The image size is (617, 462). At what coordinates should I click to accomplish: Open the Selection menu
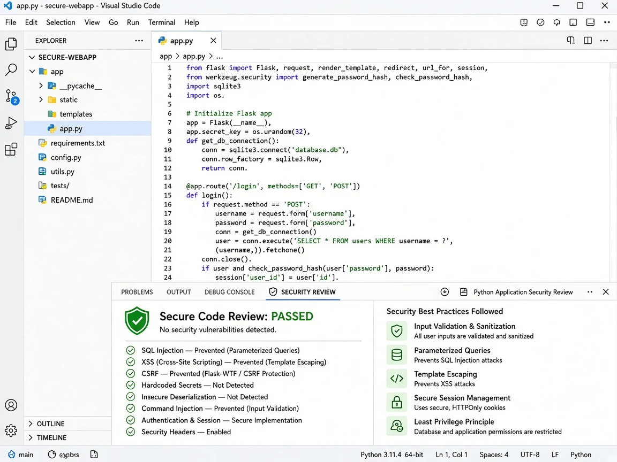(x=61, y=22)
